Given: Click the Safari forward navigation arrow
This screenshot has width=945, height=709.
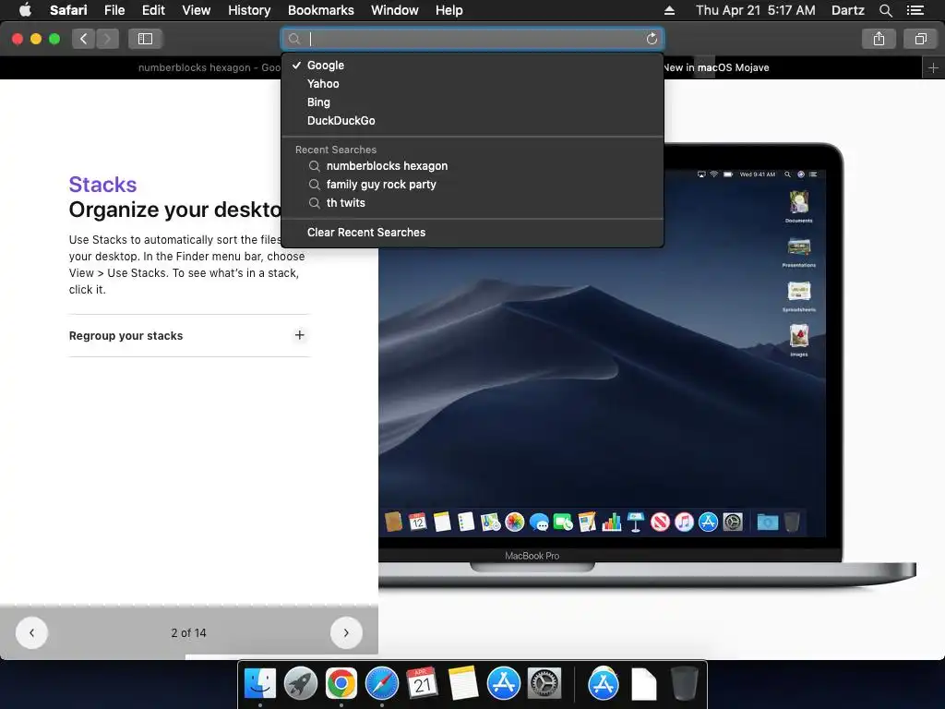Looking at the screenshot, I should pos(107,39).
